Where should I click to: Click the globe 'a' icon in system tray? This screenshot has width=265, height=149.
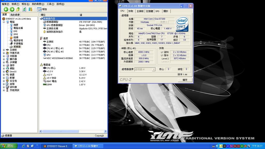[x=249, y=146]
